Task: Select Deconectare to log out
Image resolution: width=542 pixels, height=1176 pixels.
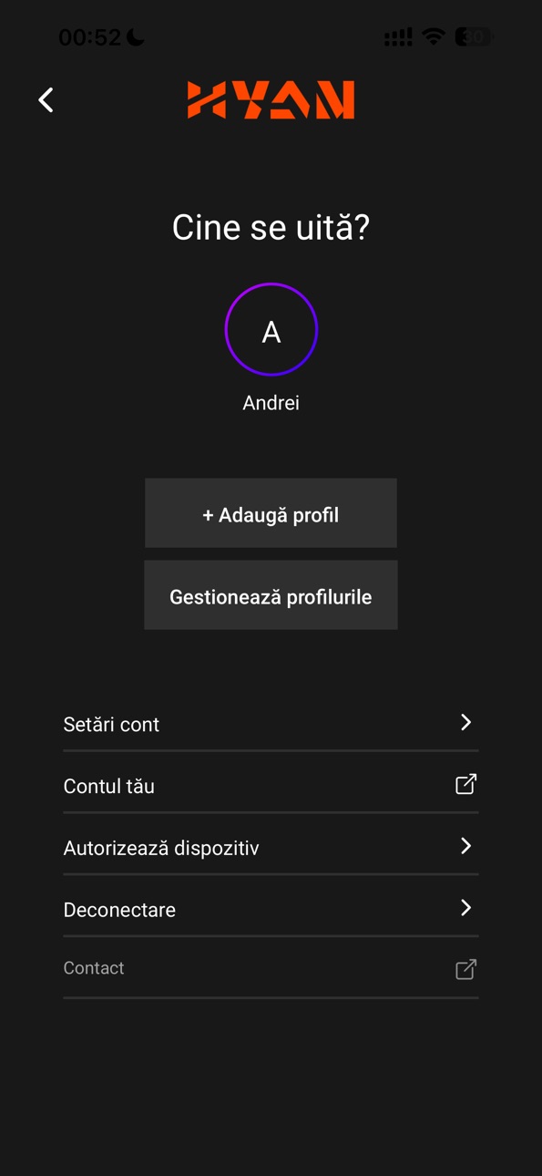Action: coord(271,909)
